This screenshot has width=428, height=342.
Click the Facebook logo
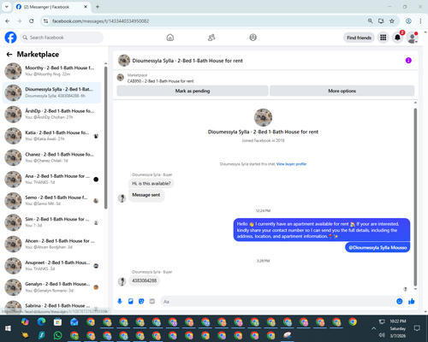click(10, 38)
